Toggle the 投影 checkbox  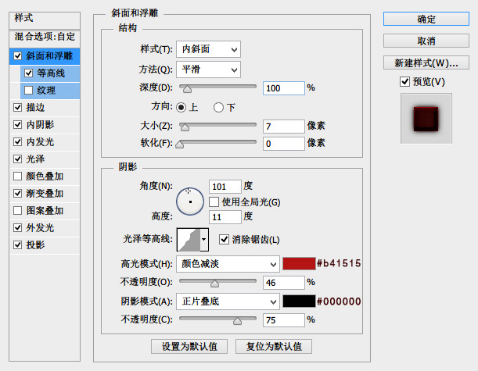18,244
